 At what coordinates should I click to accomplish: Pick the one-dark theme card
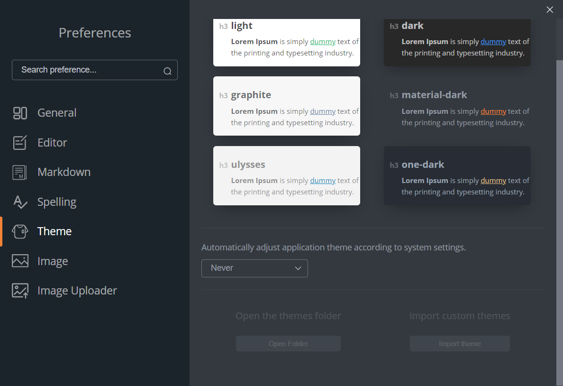[457, 176]
